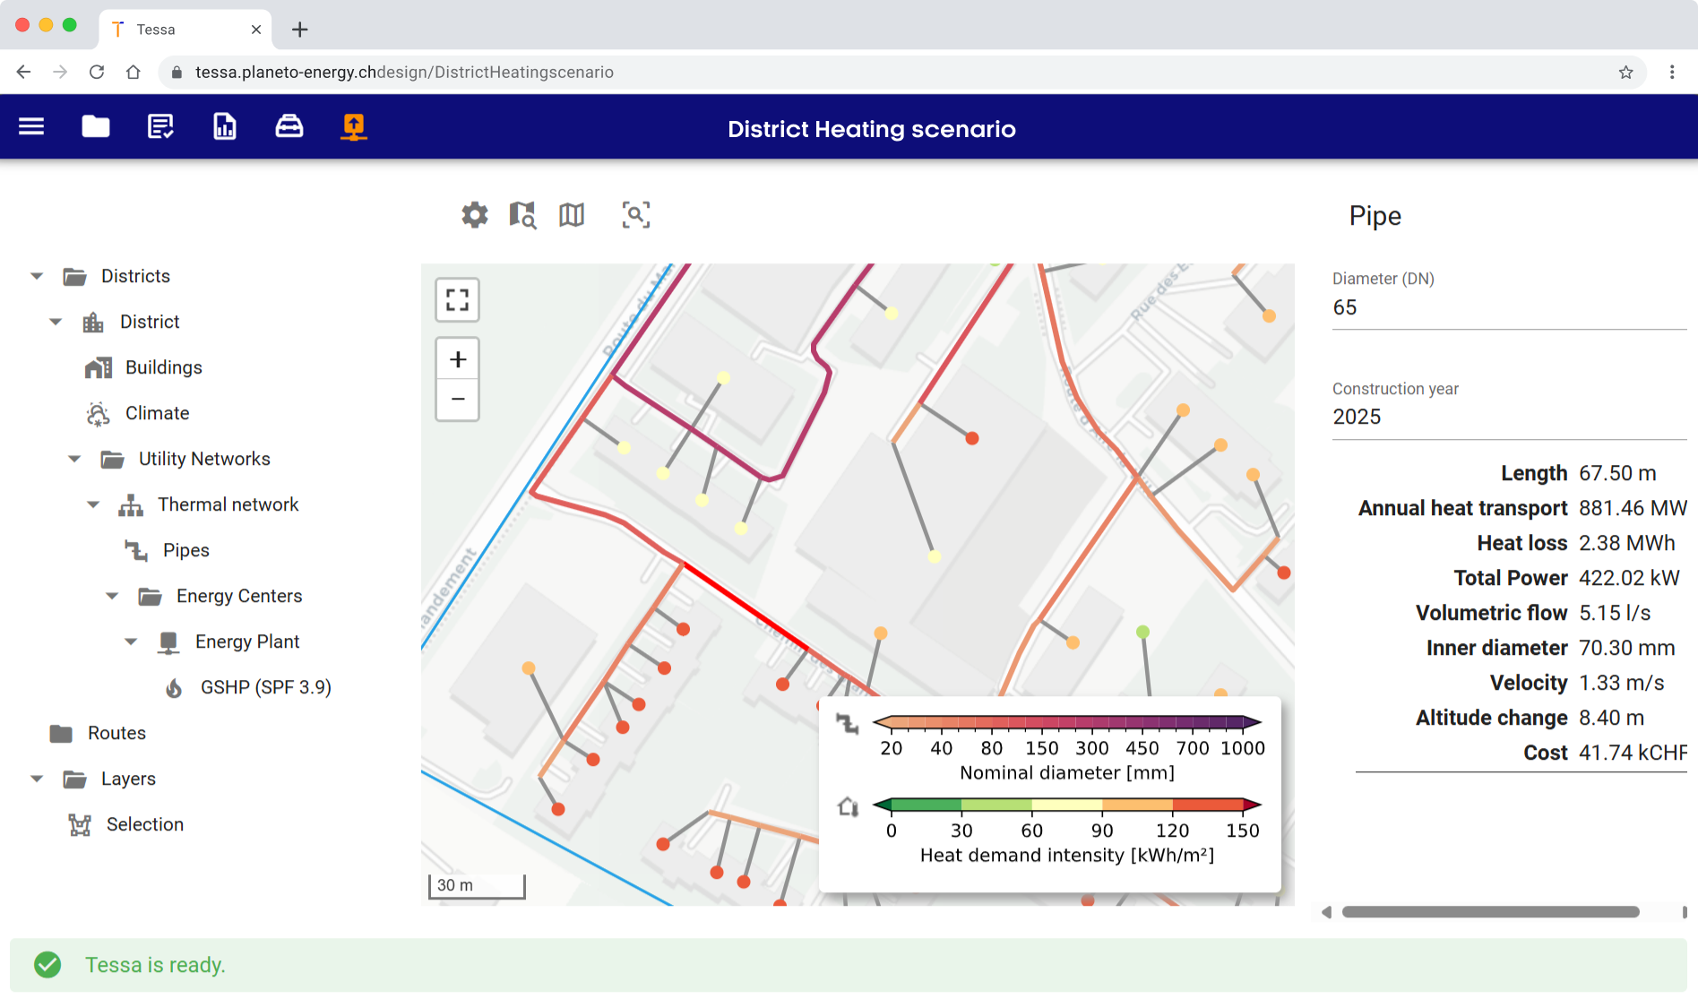The height and width of the screenshot is (999, 1698).
Task: Edit the Construction year field
Action: click(x=1509, y=417)
